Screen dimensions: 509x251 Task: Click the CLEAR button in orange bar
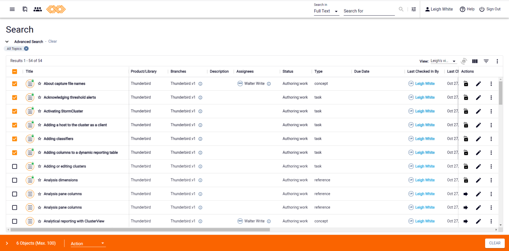495,243
